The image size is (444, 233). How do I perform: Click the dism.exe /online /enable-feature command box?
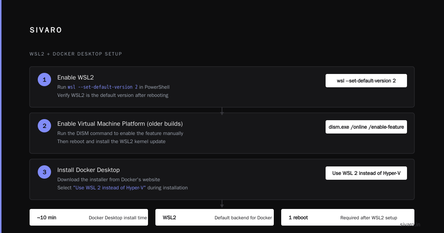pyautogui.click(x=366, y=127)
